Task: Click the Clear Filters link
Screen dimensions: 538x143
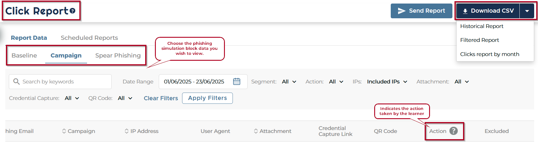Action: point(161,98)
